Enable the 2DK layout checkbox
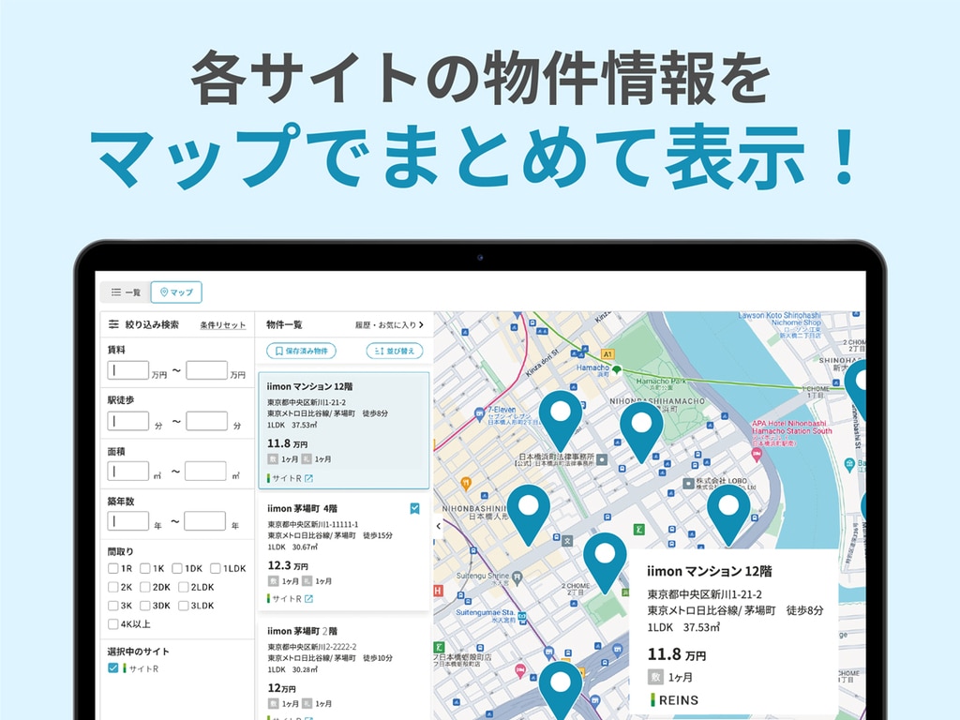This screenshot has width=960, height=720. 145,587
